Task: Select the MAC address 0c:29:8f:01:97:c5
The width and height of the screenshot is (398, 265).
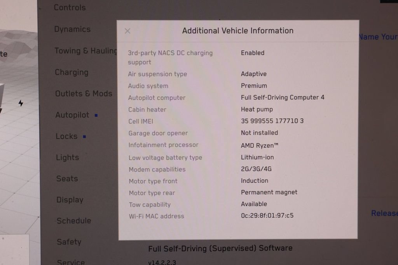Action: [x=267, y=216]
